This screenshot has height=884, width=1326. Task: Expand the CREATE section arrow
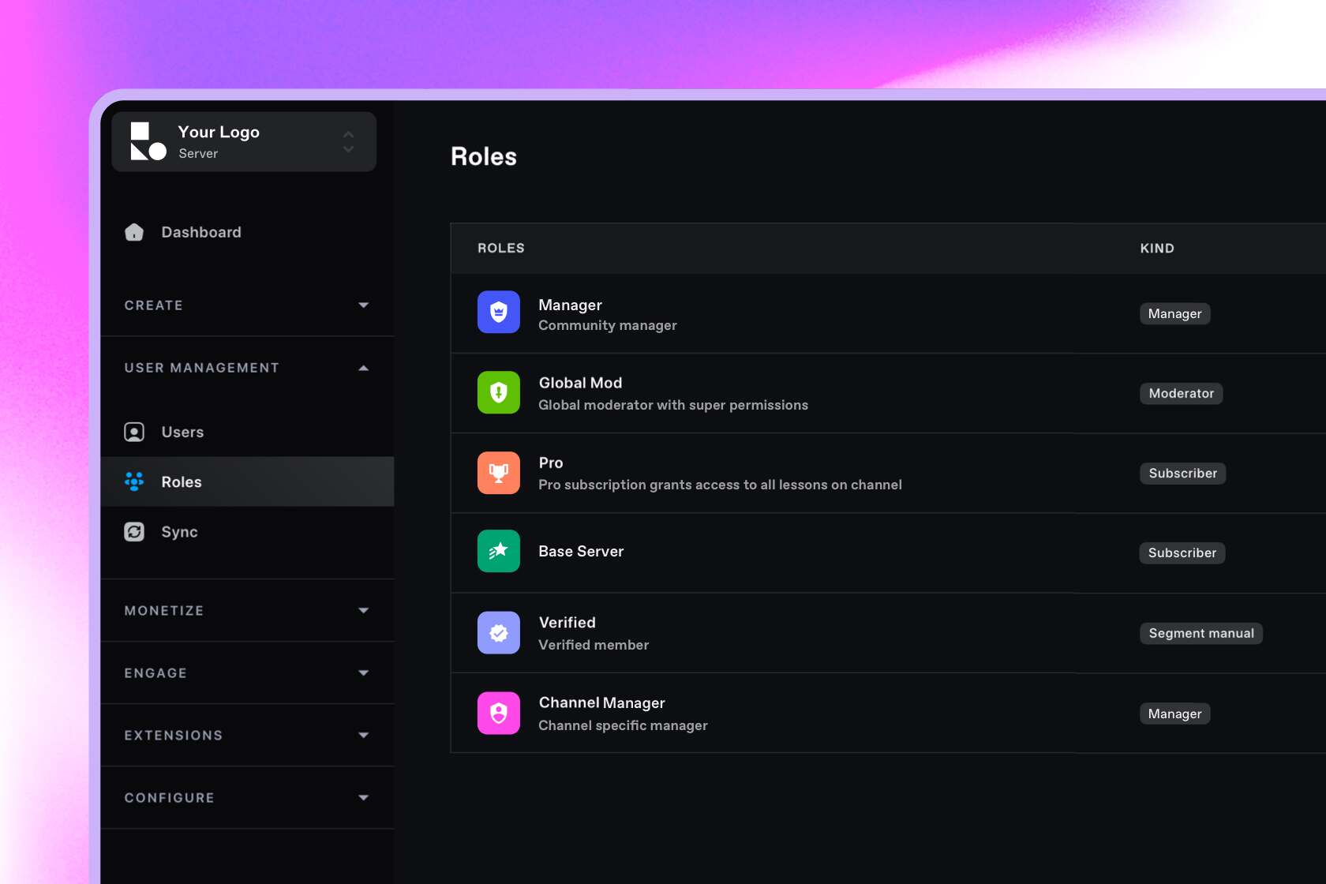pos(364,305)
